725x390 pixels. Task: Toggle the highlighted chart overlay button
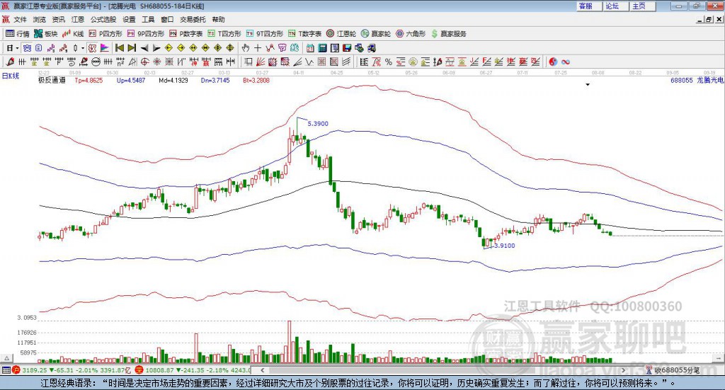click(27, 47)
